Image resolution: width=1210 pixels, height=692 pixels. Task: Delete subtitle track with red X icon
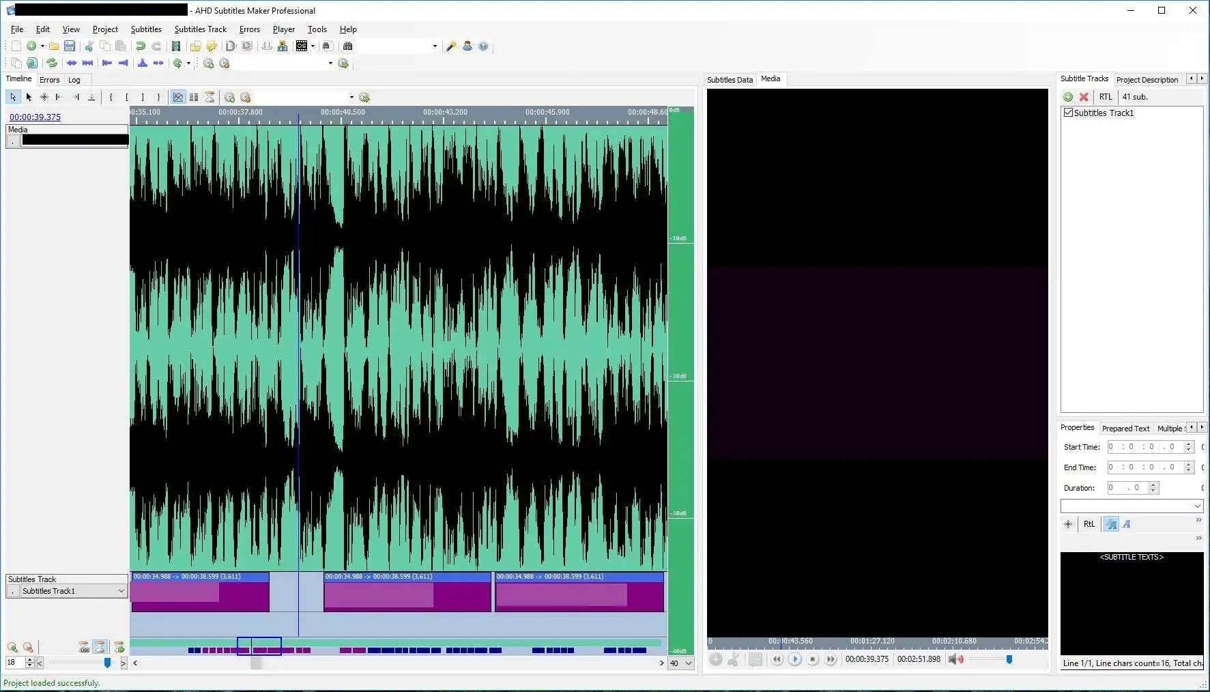(1084, 97)
